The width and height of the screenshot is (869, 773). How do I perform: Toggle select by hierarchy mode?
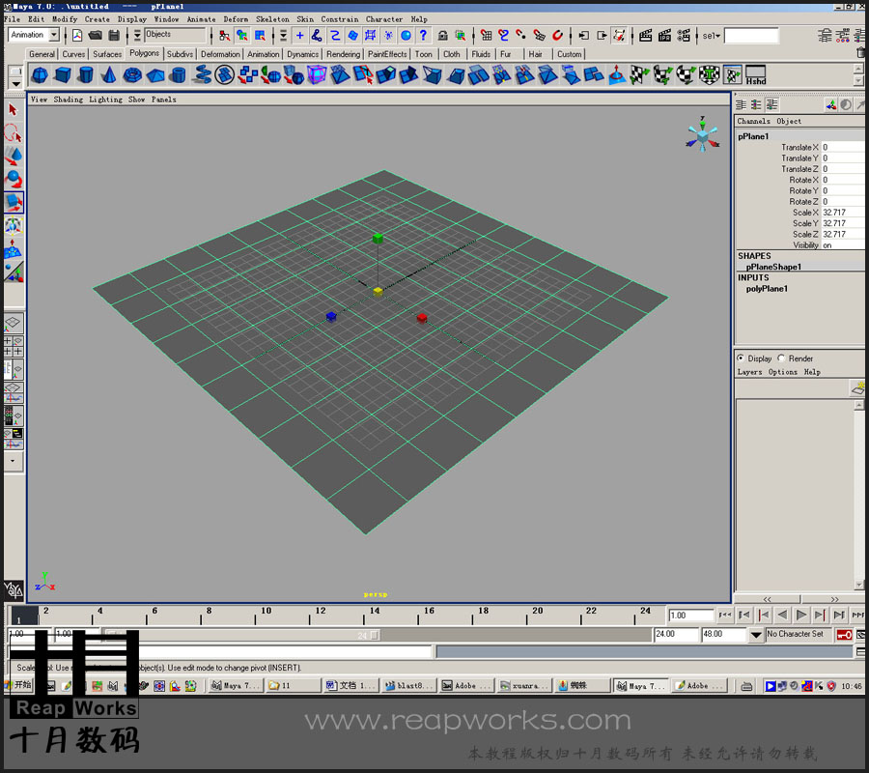(x=224, y=36)
